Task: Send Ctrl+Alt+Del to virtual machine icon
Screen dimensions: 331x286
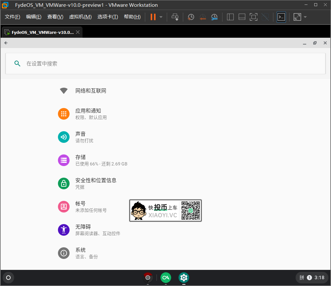Action: (175, 17)
